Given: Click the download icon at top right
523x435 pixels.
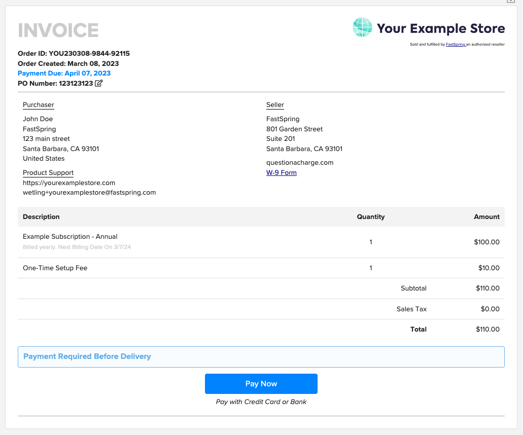Looking at the screenshot, I should pyautogui.click(x=511, y=2).
